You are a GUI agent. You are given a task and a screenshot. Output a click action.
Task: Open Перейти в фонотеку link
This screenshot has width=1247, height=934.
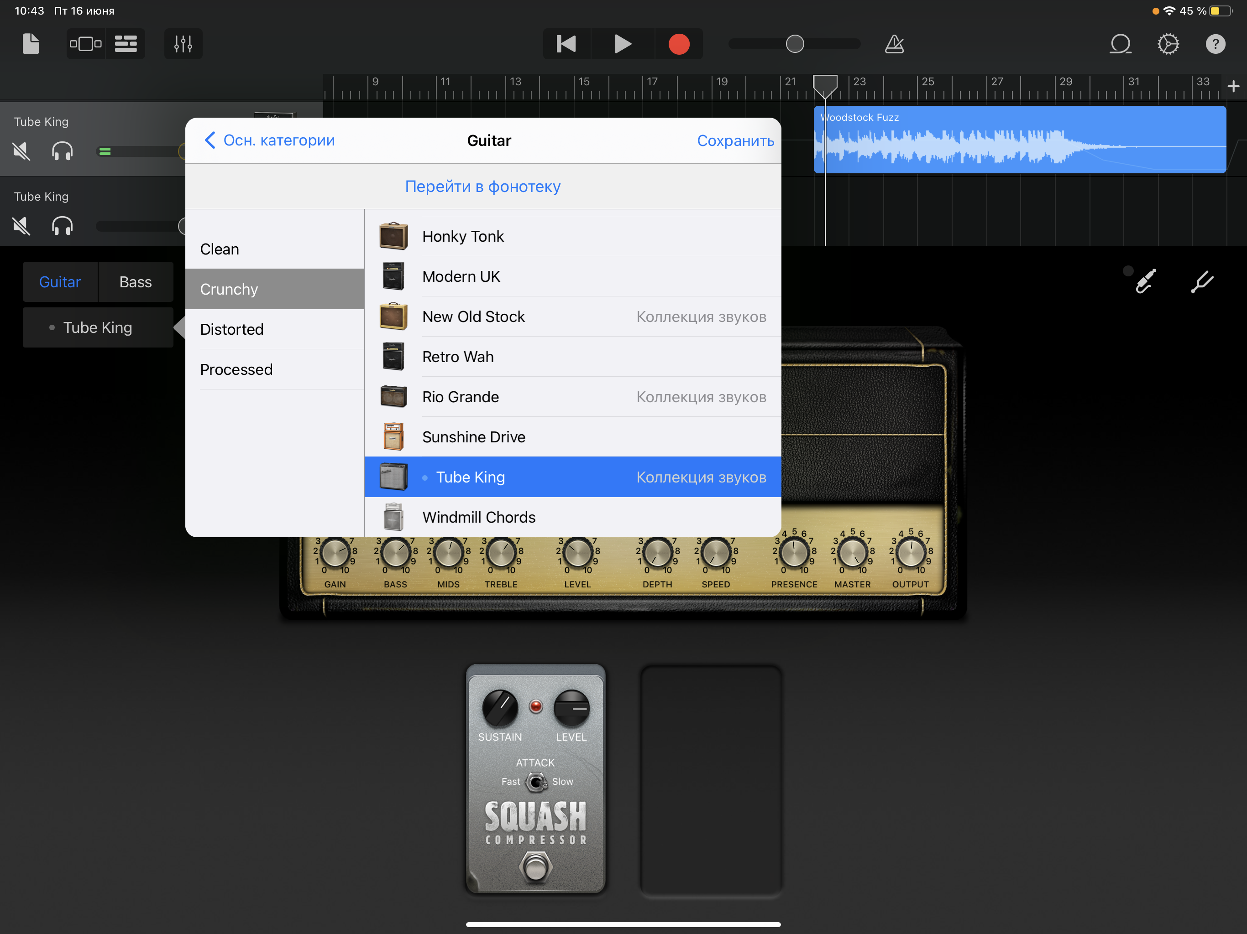pos(482,187)
